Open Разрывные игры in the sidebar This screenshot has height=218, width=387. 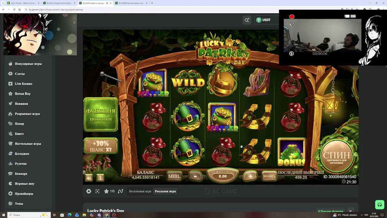27,114
